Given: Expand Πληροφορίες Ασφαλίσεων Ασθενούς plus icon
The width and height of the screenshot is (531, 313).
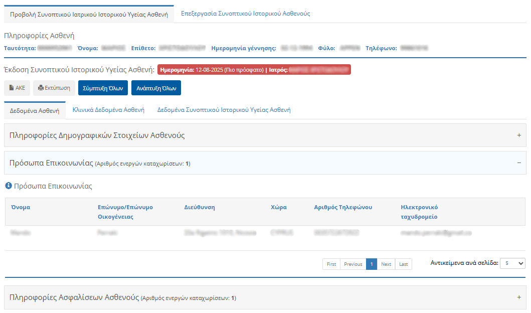Looking at the screenshot, I should (519, 297).
